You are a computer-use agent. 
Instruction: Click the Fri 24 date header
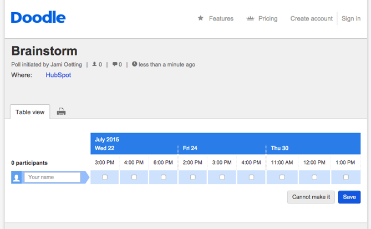click(190, 148)
